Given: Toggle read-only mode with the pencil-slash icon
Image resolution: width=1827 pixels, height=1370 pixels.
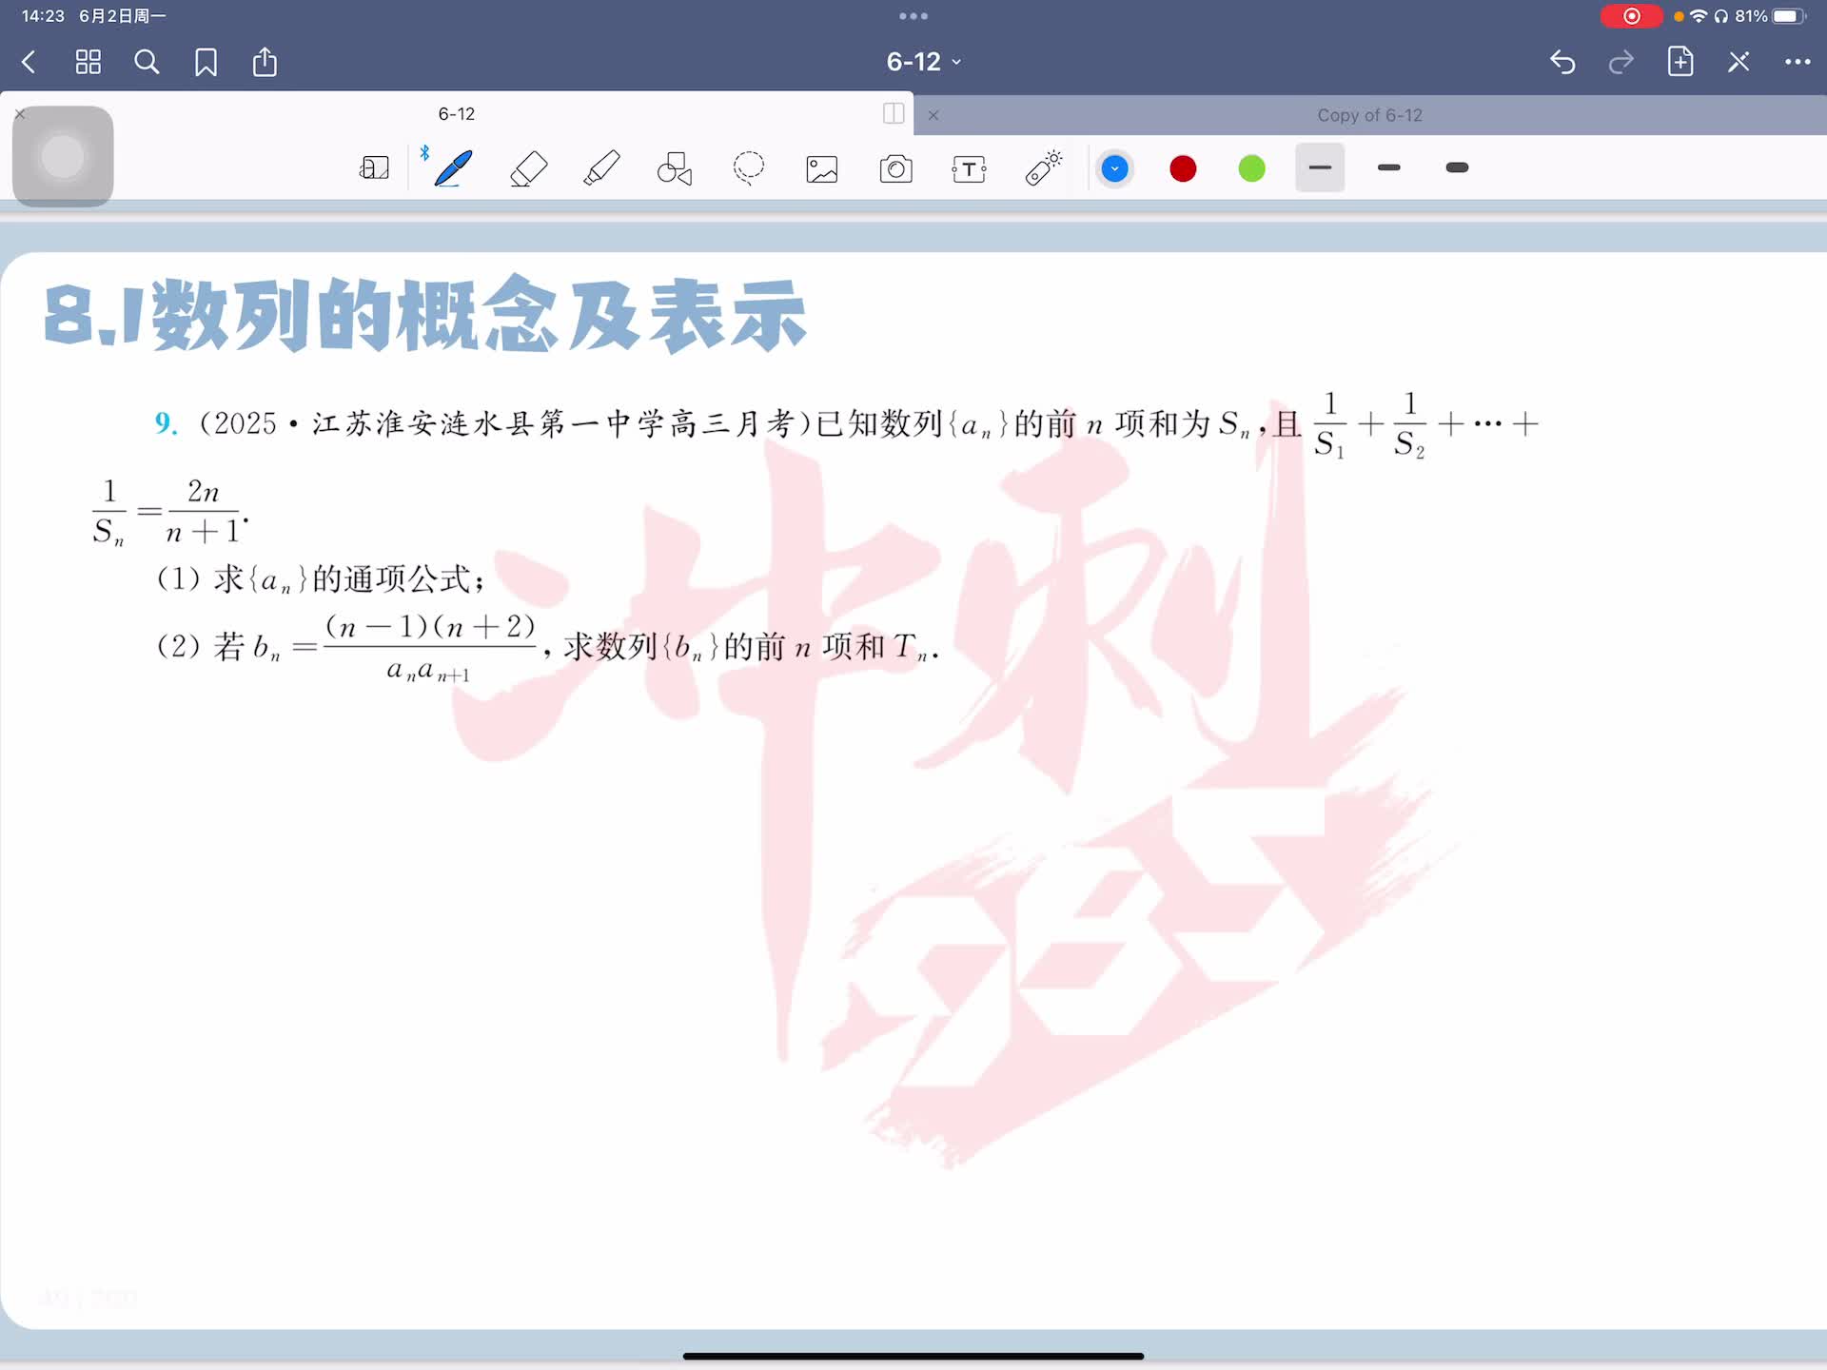Looking at the screenshot, I should pos(1739,62).
